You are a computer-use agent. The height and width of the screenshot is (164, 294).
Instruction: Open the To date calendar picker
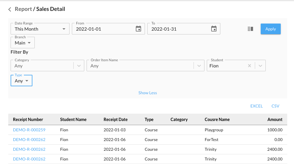coord(214,29)
